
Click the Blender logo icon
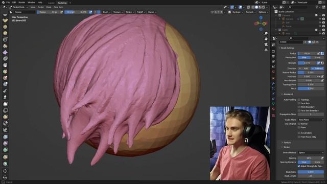tap(3, 2)
